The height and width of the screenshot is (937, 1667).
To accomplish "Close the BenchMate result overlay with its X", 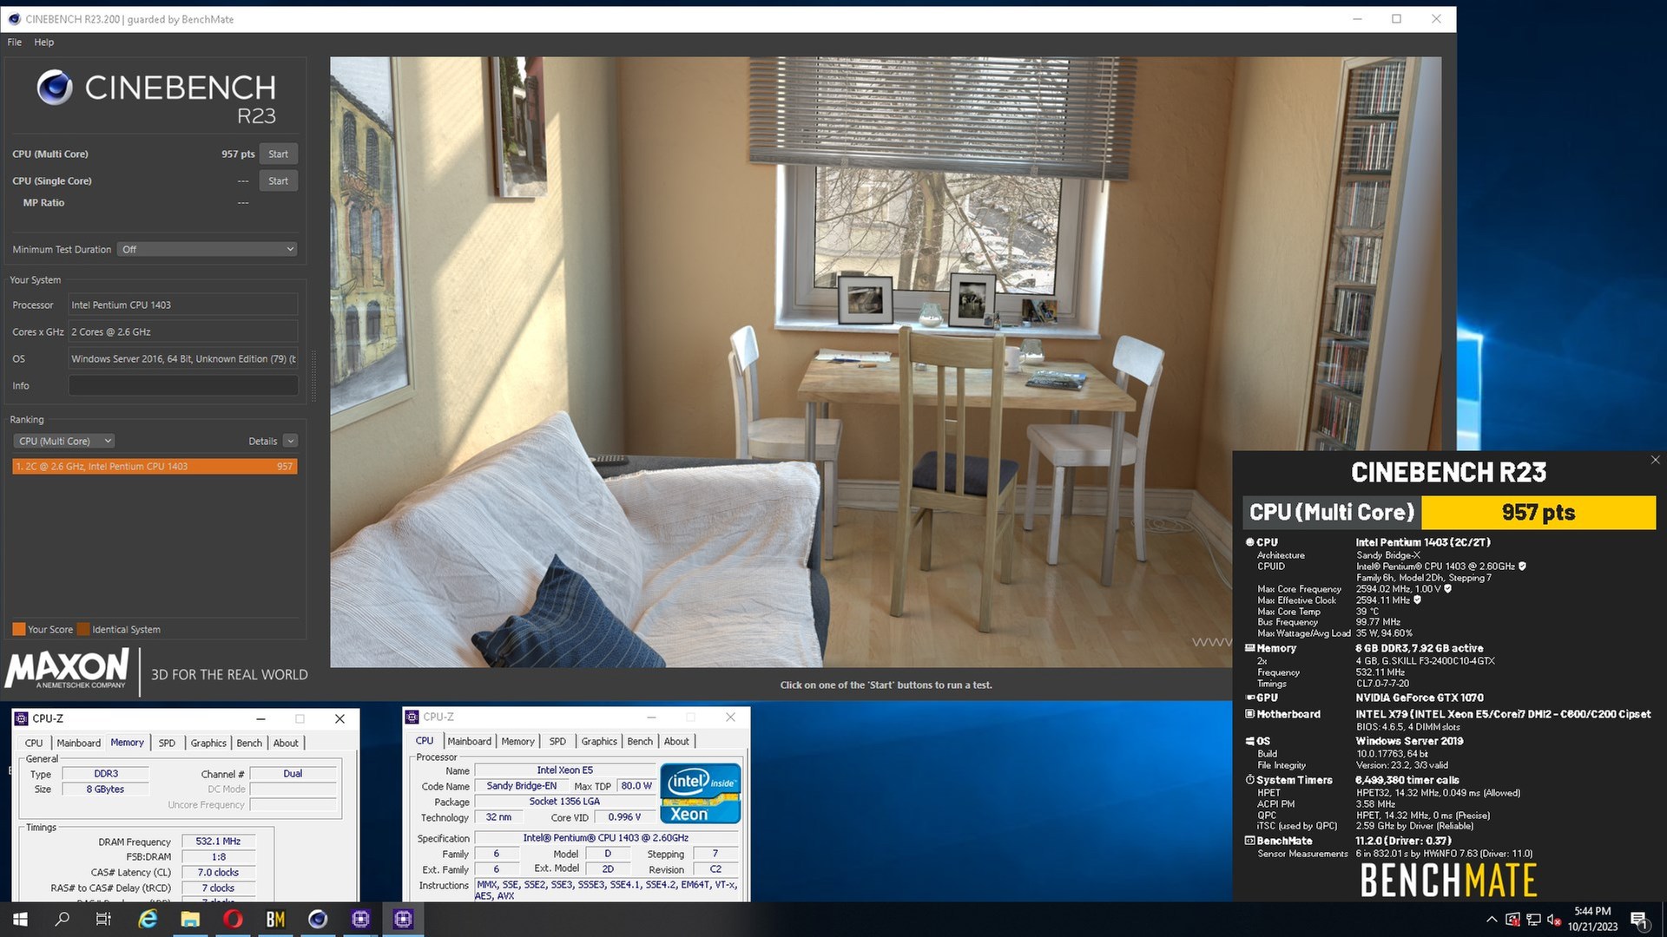I will (1655, 460).
